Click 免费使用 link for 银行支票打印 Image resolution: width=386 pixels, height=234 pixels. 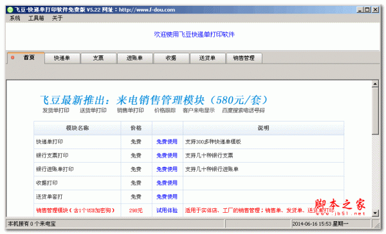[x=167, y=156]
